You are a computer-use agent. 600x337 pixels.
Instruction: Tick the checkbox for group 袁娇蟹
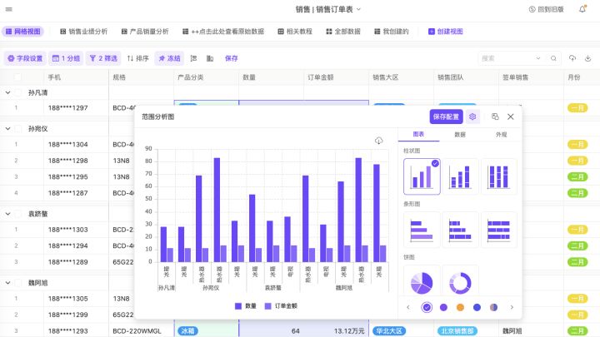18,214
